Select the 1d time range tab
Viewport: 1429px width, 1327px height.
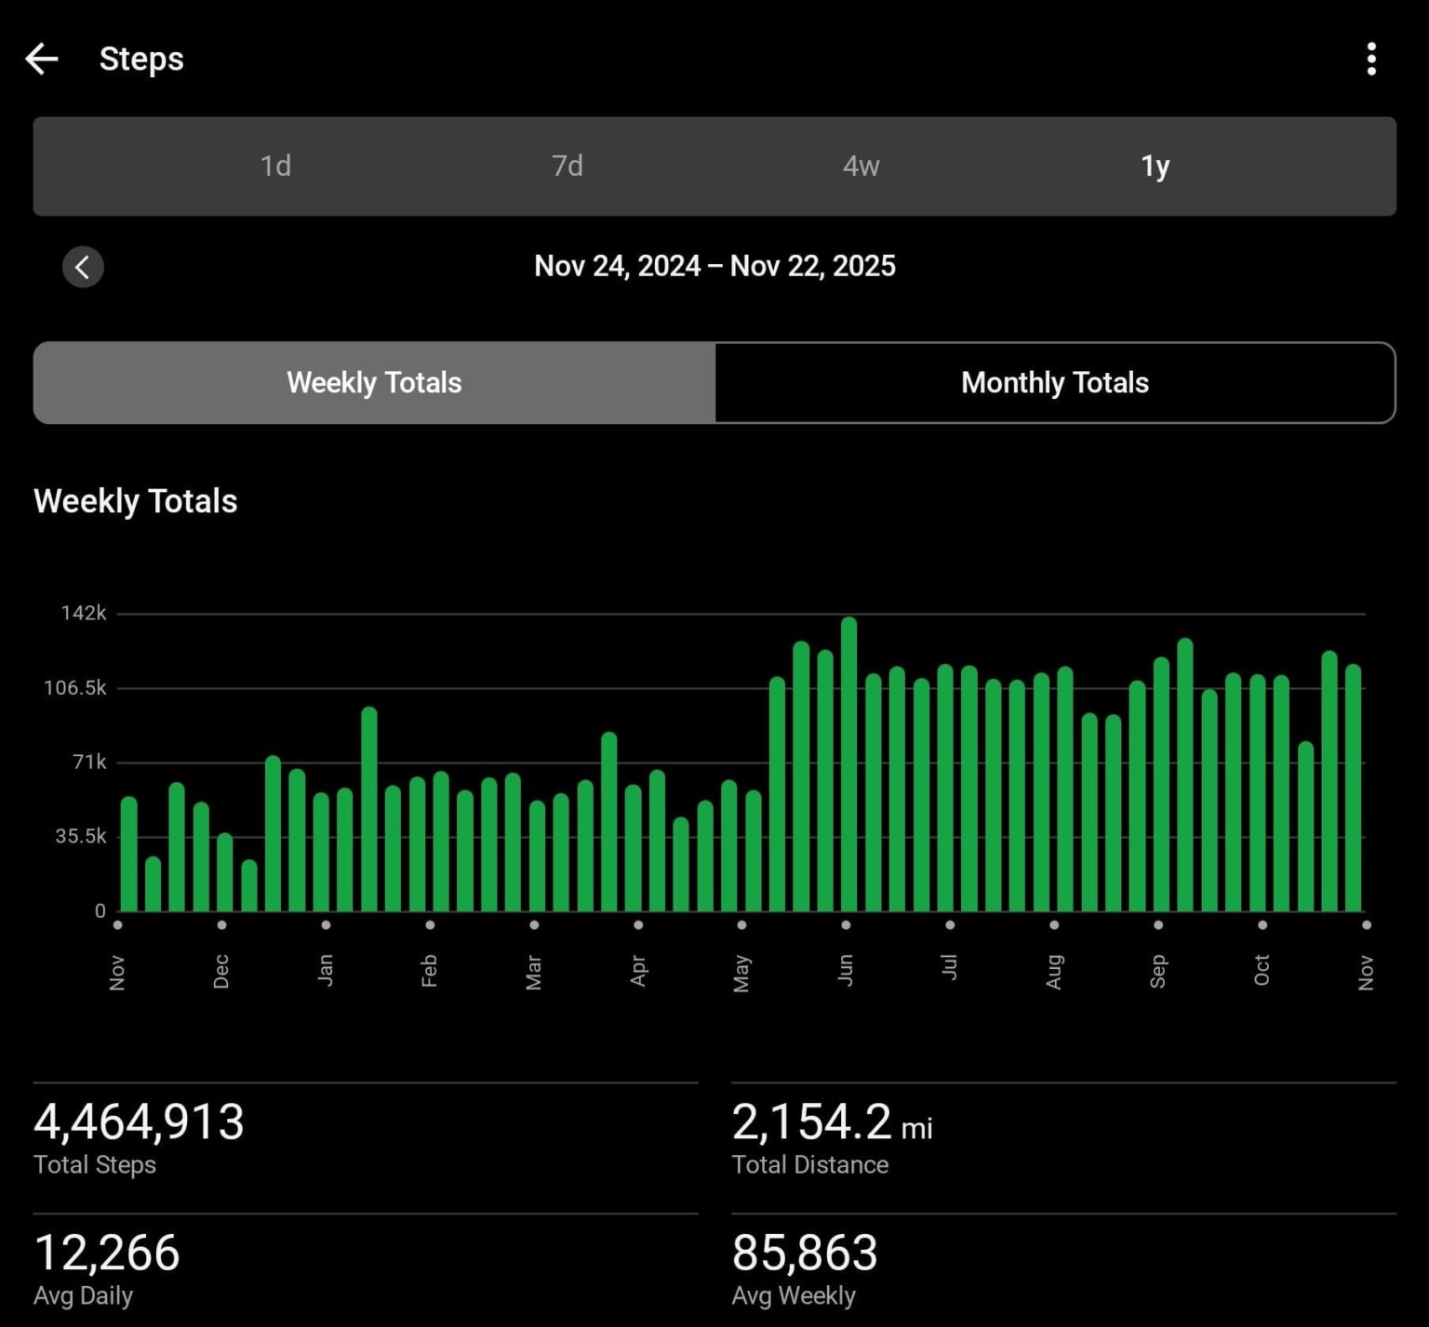tap(274, 166)
